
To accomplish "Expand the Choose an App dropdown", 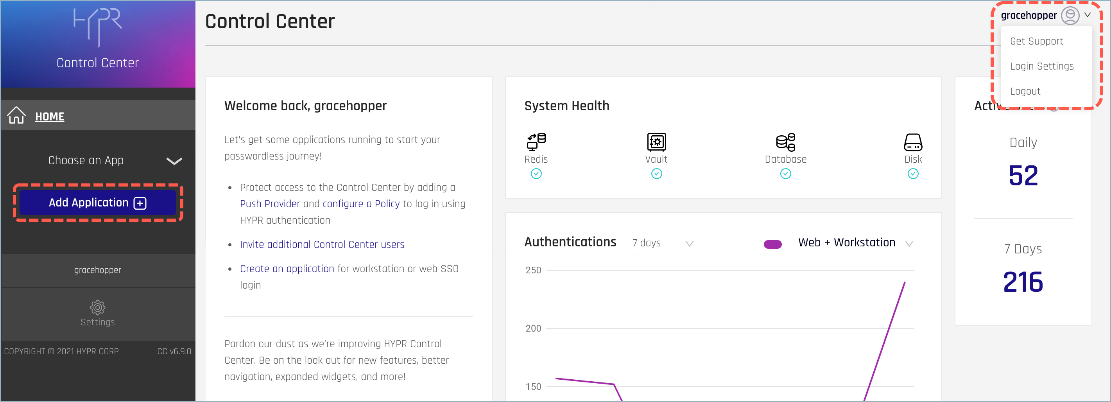I will click(x=115, y=160).
